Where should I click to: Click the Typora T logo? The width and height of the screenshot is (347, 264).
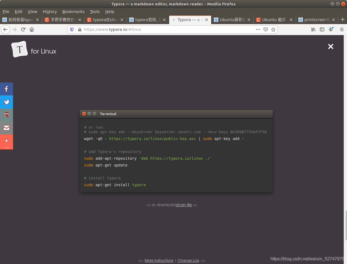point(20,49)
